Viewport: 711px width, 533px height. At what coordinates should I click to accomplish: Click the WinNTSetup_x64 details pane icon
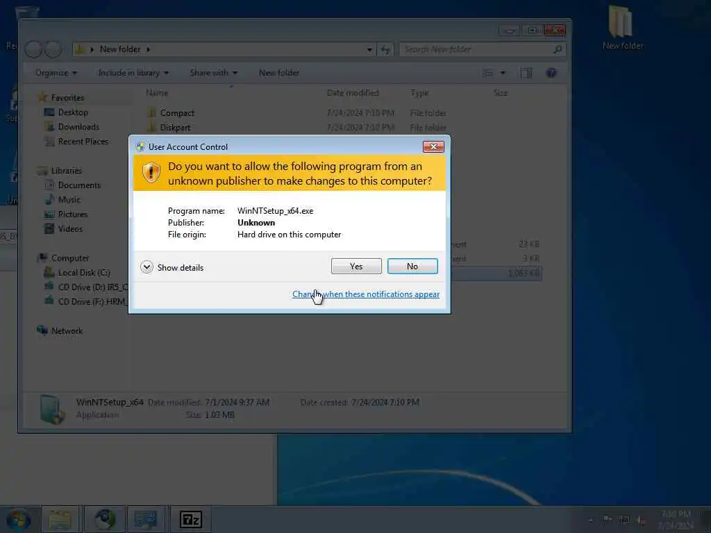tap(51, 409)
